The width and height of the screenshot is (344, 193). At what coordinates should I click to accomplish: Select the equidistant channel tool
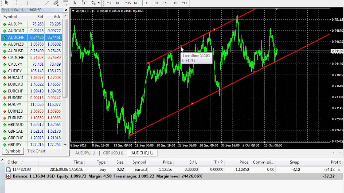coord(56,3)
